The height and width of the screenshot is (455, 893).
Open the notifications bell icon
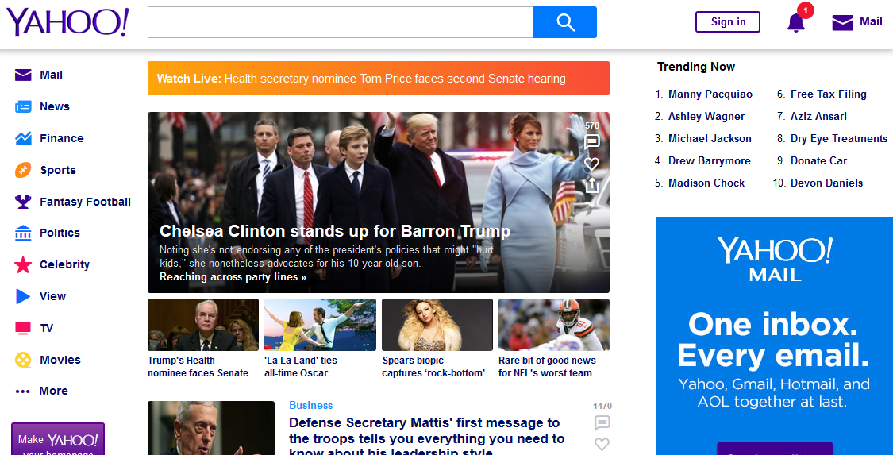(795, 22)
